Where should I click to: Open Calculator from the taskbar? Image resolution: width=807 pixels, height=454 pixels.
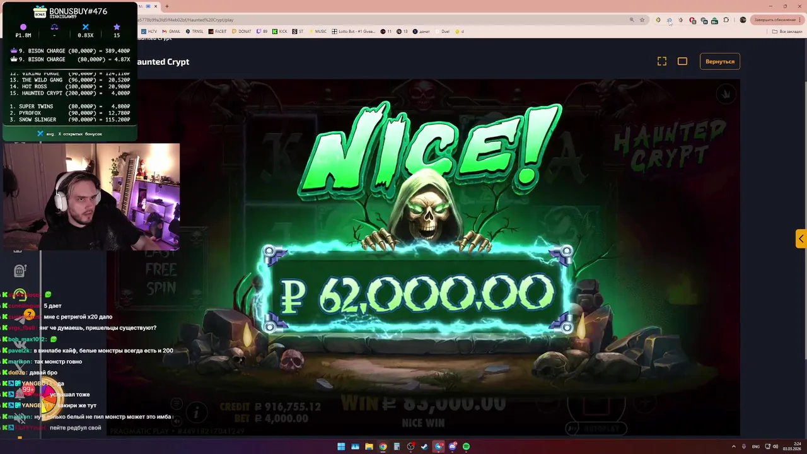(x=397, y=446)
